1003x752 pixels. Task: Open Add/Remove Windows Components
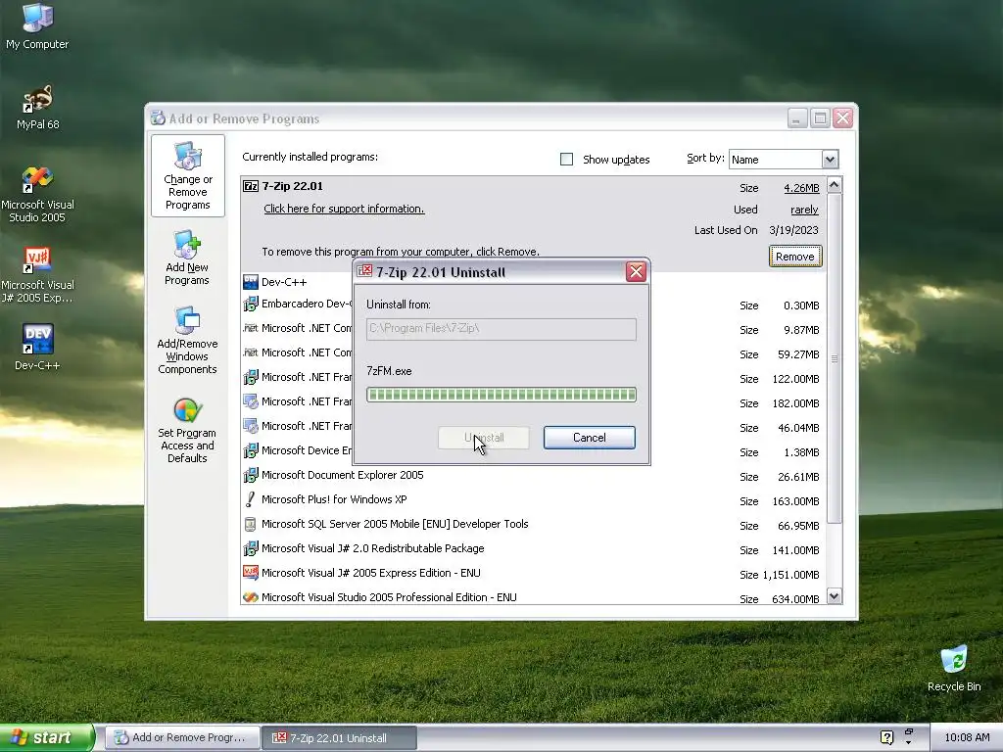187,340
